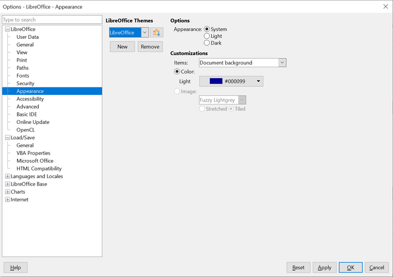The width and height of the screenshot is (393, 277).
Task: Open the Security settings page
Action: click(25, 83)
